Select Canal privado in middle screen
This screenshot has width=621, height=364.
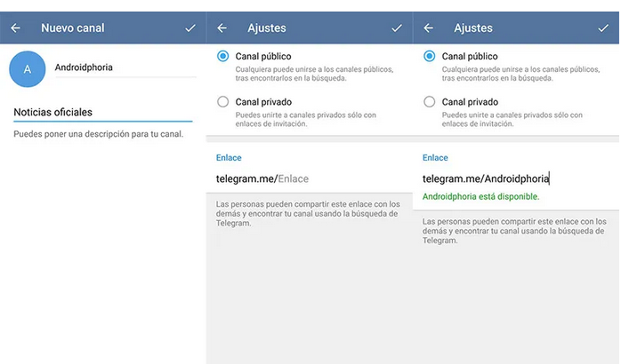coord(223,102)
